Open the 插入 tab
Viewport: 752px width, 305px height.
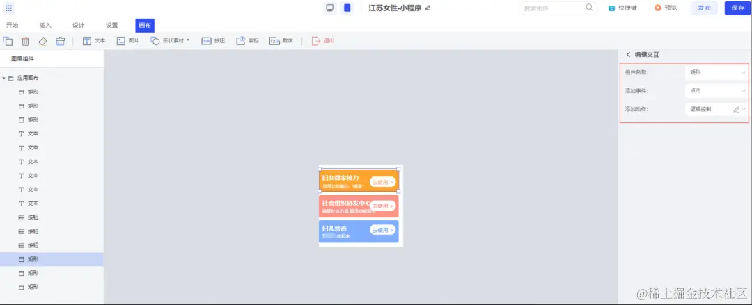click(45, 26)
